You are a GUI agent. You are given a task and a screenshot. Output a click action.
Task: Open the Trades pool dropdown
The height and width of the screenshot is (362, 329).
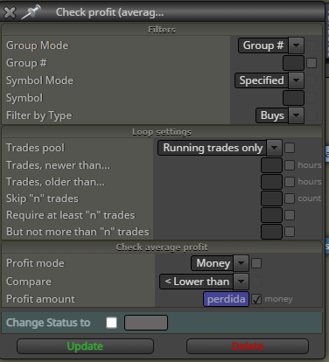pos(274,148)
